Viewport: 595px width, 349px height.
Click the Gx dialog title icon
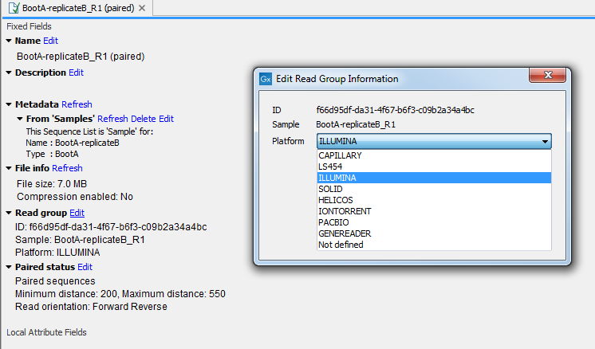pyautogui.click(x=266, y=79)
